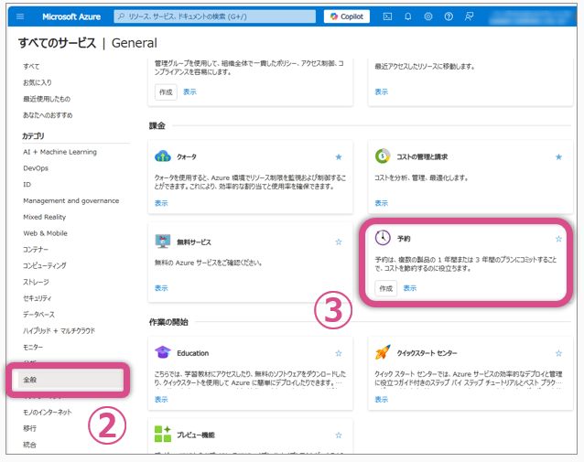The width and height of the screenshot is (584, 462).
Task: Select セキュリティ category
Action: pos(38,298)
